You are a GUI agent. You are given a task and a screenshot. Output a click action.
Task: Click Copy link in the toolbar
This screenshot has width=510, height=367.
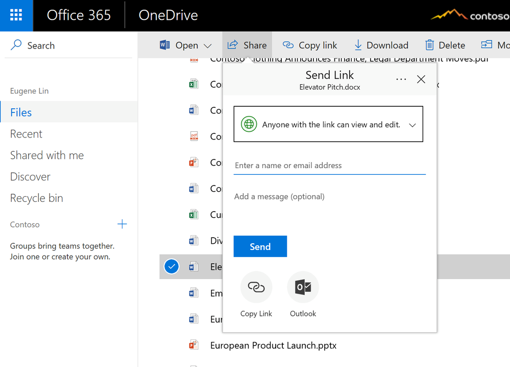[x=310, y=45]
